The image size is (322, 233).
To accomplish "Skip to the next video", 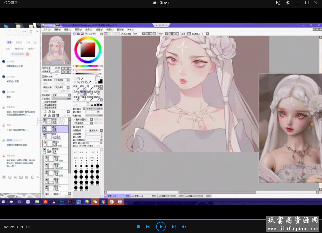I will pos(174,227).
